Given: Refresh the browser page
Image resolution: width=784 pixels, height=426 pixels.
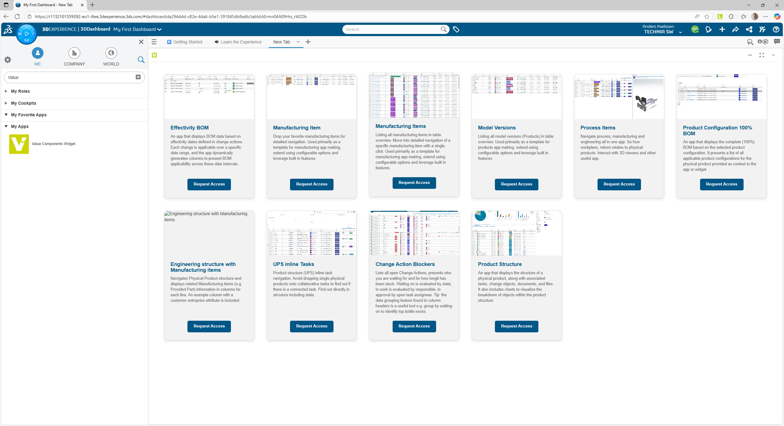Looking at the screenshot, I should pyautogui.click(x=17, y=17).
